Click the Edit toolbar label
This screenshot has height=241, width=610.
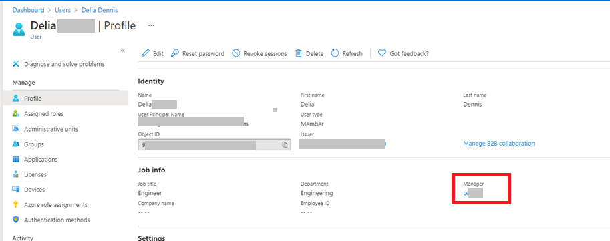click(158, 53)
